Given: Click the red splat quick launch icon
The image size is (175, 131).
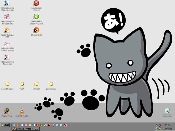Looking at the screenshot, I should [65, 125].
